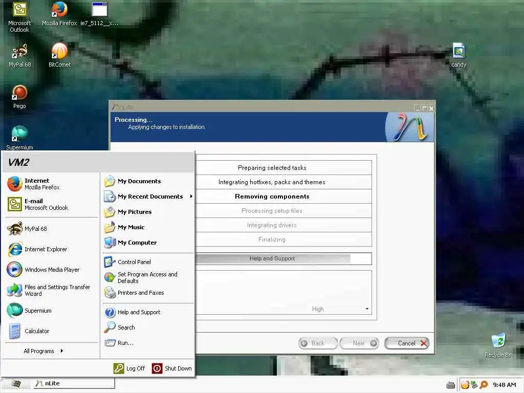Expand All Programs list

(x=43, y=351)
